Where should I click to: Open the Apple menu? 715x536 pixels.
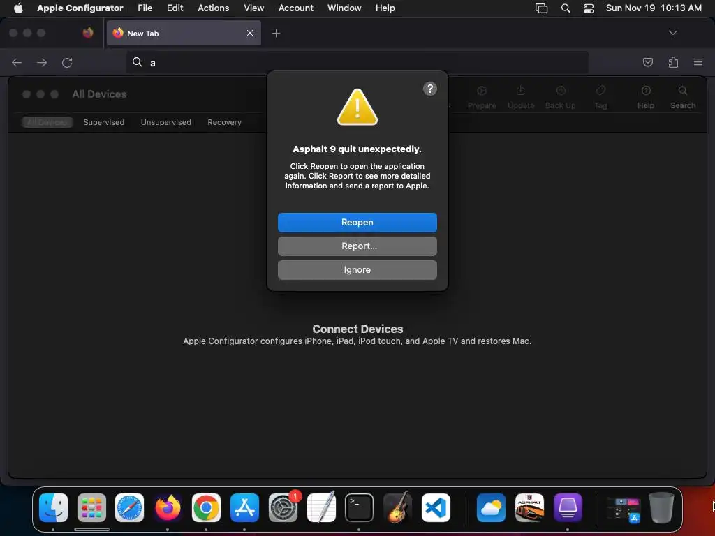pos(18,8)
